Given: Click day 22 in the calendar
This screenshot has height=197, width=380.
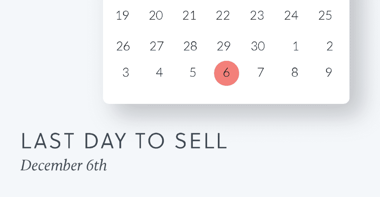Looking at the screenshot, I should pyautogui.click(x=223, y=16).
